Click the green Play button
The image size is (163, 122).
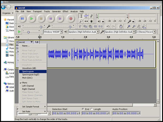tap(32, 19)
